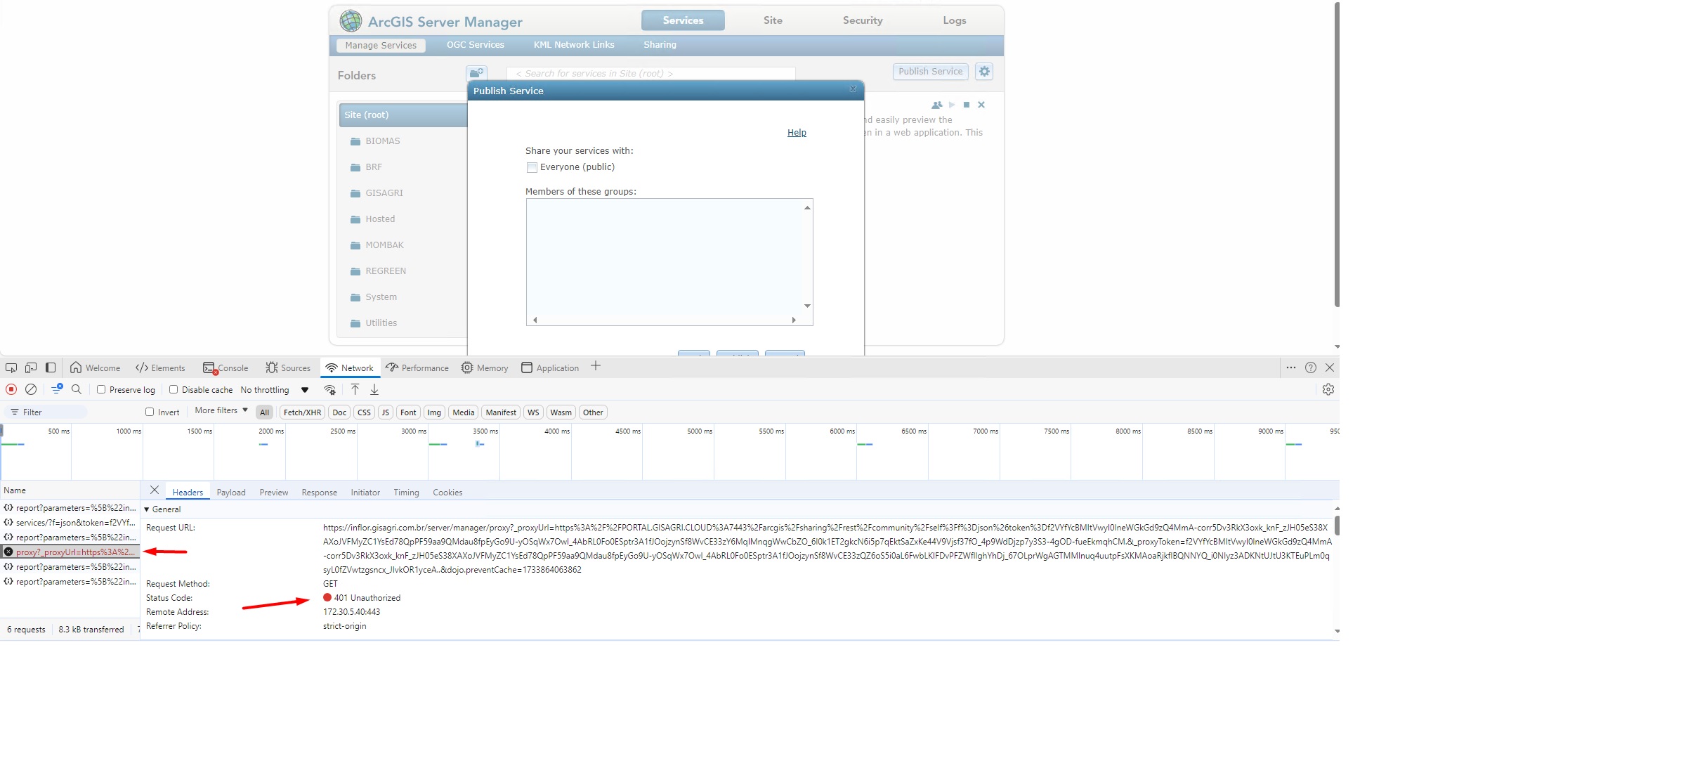The image size is (1681, 768).
Task: Select the GISAGRI folder
Action: click(x=384, y=193)
